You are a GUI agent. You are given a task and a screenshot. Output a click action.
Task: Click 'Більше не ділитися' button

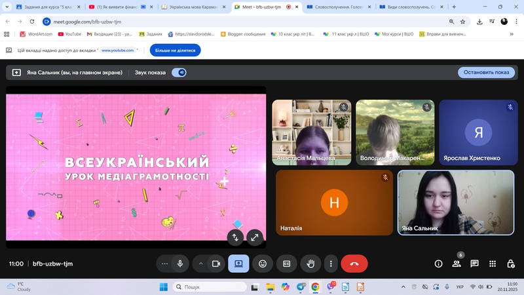(x=175, y=50)
